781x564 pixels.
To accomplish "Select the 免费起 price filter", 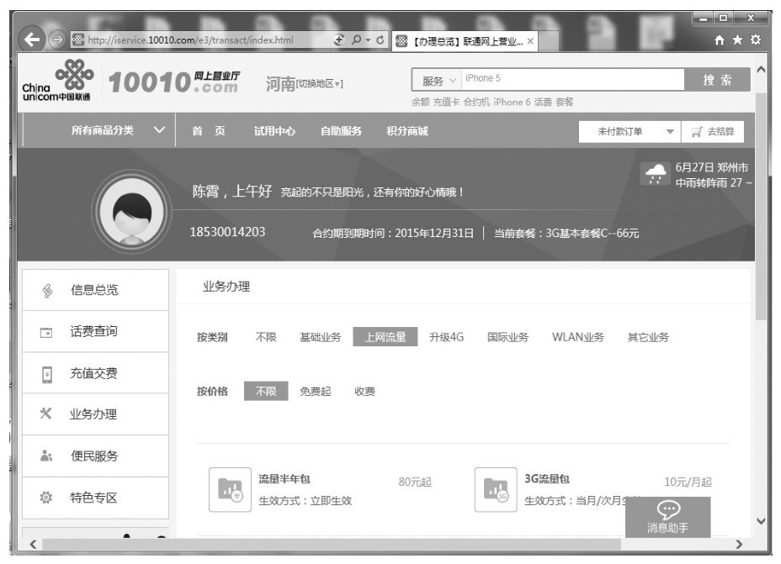I will [316, 391].
